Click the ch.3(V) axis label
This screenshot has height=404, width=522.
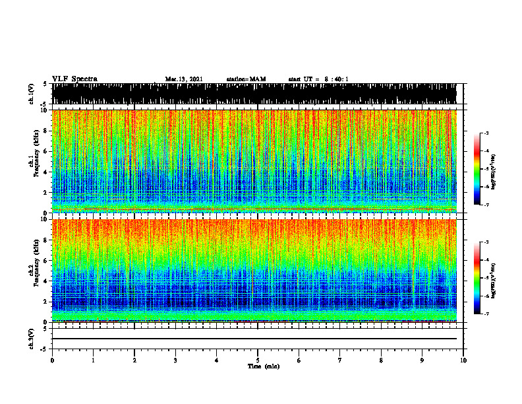[x=32, y=339]
